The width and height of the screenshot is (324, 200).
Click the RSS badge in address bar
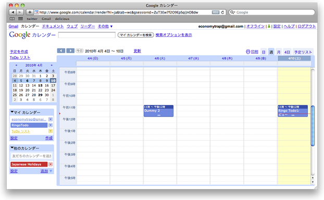coord(216,12)
